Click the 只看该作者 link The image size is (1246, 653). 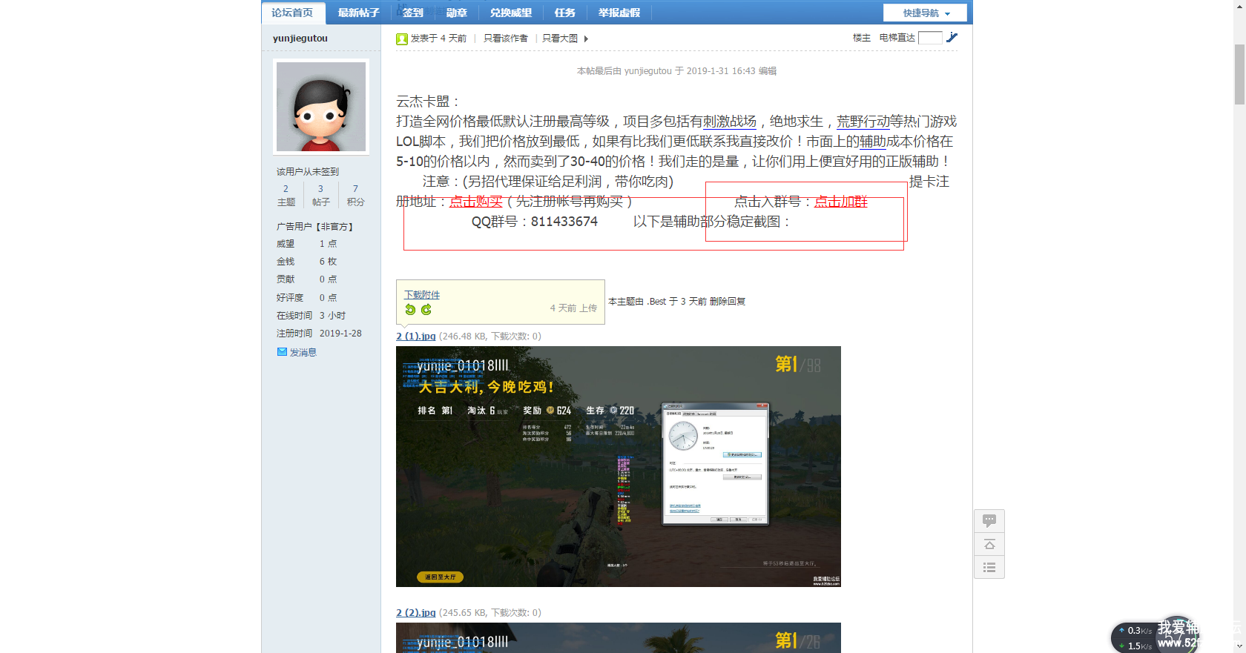[x=505, y=39]
